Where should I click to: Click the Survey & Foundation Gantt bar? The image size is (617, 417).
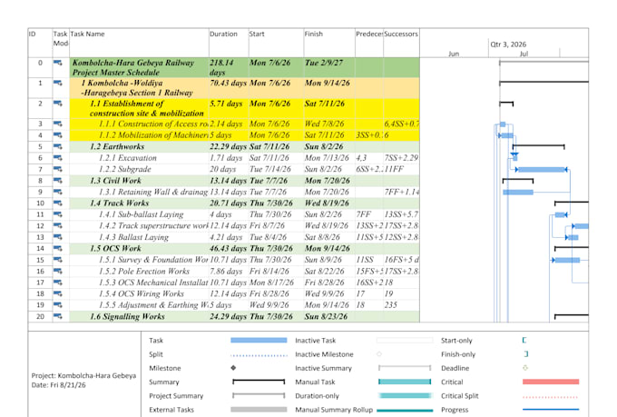567,260
